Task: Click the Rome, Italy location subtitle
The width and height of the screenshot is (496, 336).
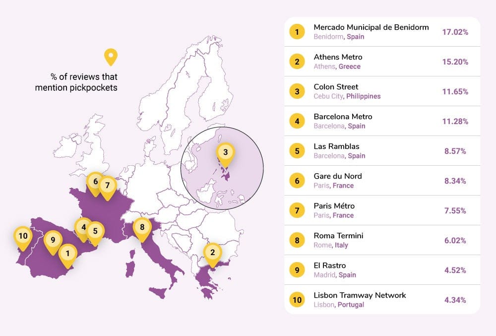Action: [331, 245]
